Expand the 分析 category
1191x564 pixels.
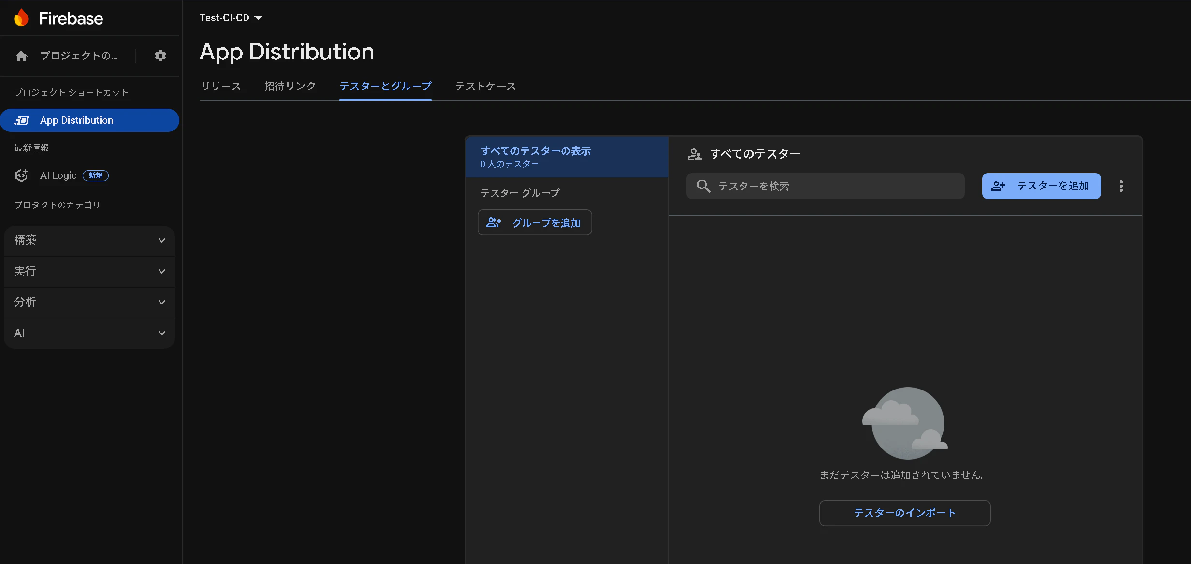coord(89,302)
